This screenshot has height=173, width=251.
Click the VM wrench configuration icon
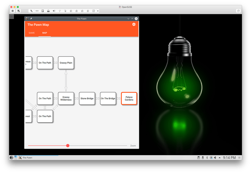[x=32, y=11]
